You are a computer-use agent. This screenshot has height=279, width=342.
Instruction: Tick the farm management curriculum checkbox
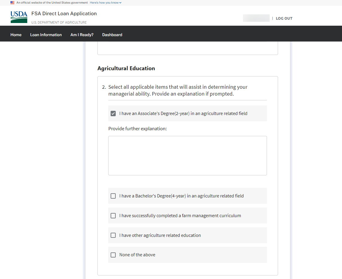[113, 216]
